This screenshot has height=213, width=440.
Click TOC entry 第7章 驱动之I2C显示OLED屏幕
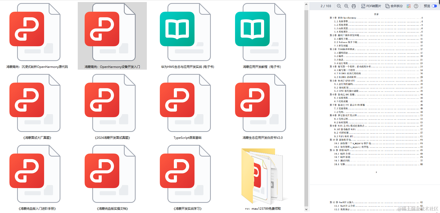tap(376, 105)
